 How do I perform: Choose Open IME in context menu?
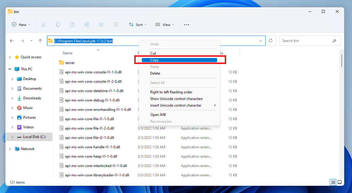click(x=179, y=114)
